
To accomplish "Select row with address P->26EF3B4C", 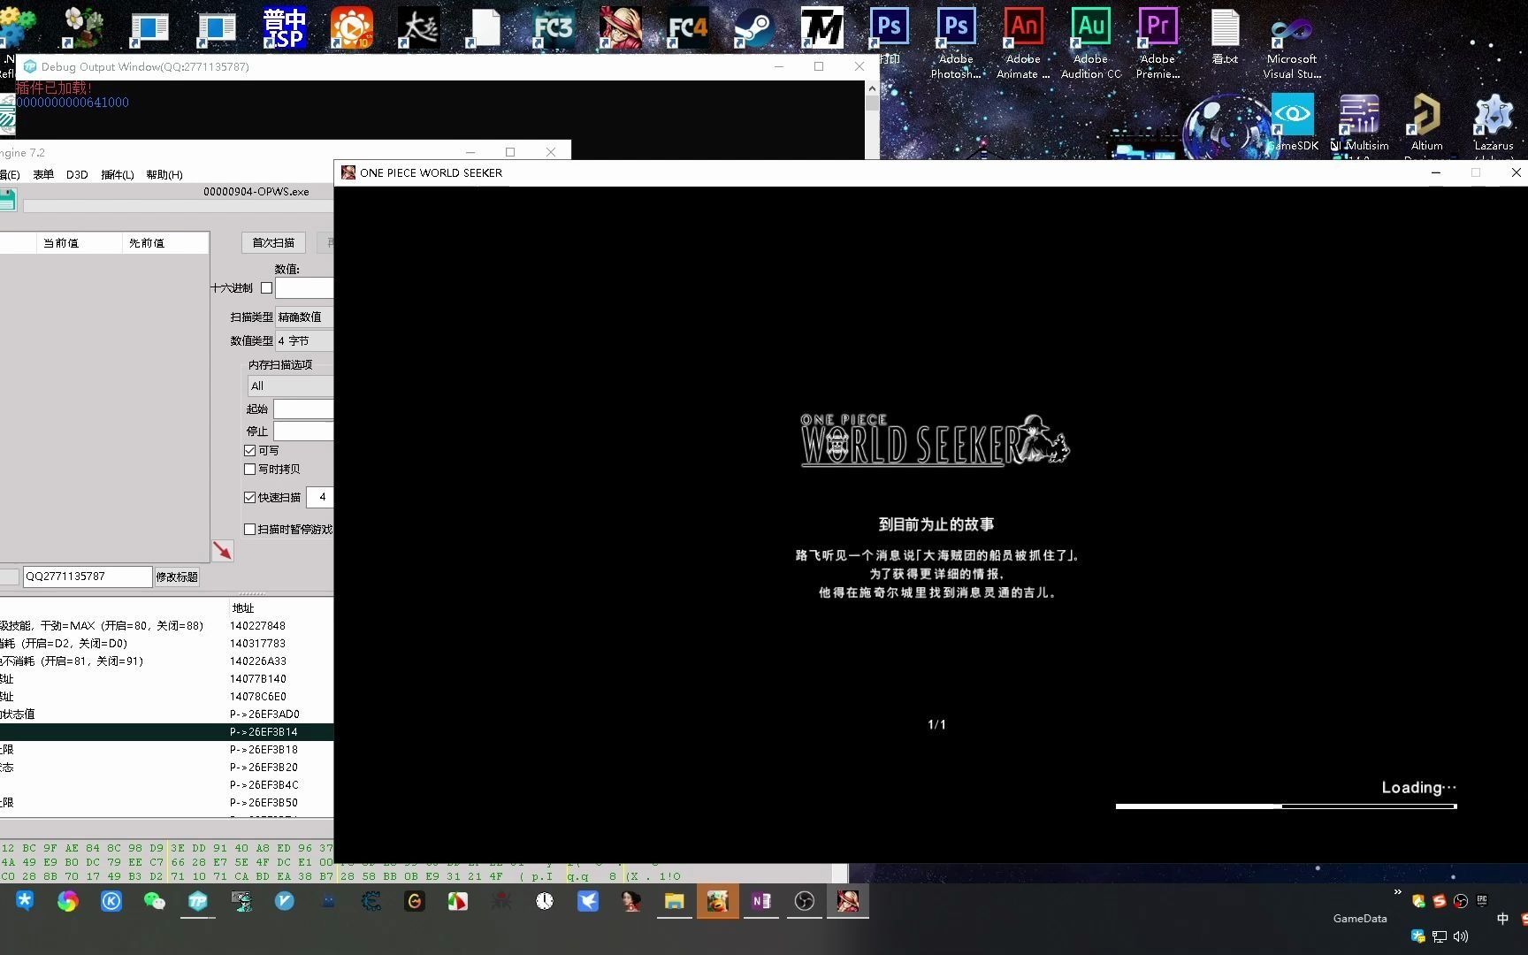I will (166, 784).
